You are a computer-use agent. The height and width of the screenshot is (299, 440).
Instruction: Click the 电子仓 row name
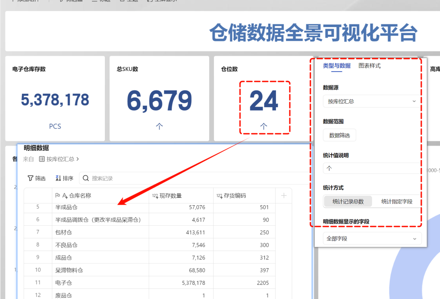[x=64, y=283]
